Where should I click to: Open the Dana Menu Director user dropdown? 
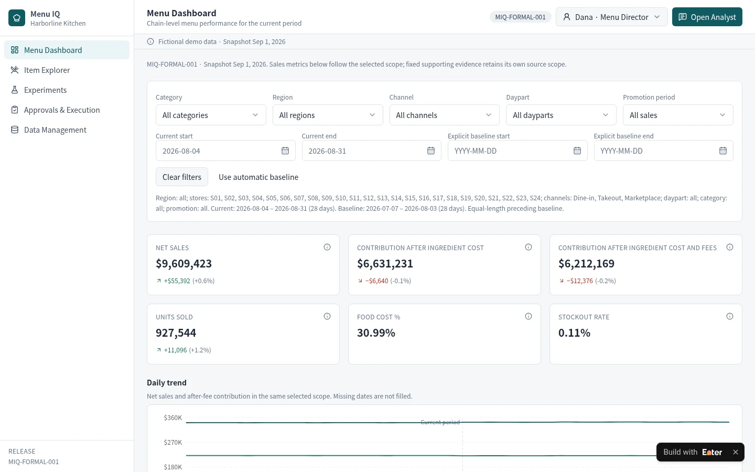(611, 17)
